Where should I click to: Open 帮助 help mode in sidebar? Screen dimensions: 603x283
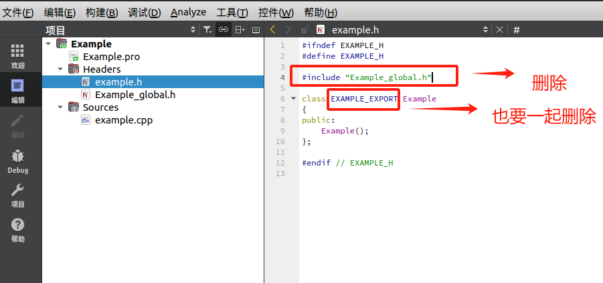17,230
